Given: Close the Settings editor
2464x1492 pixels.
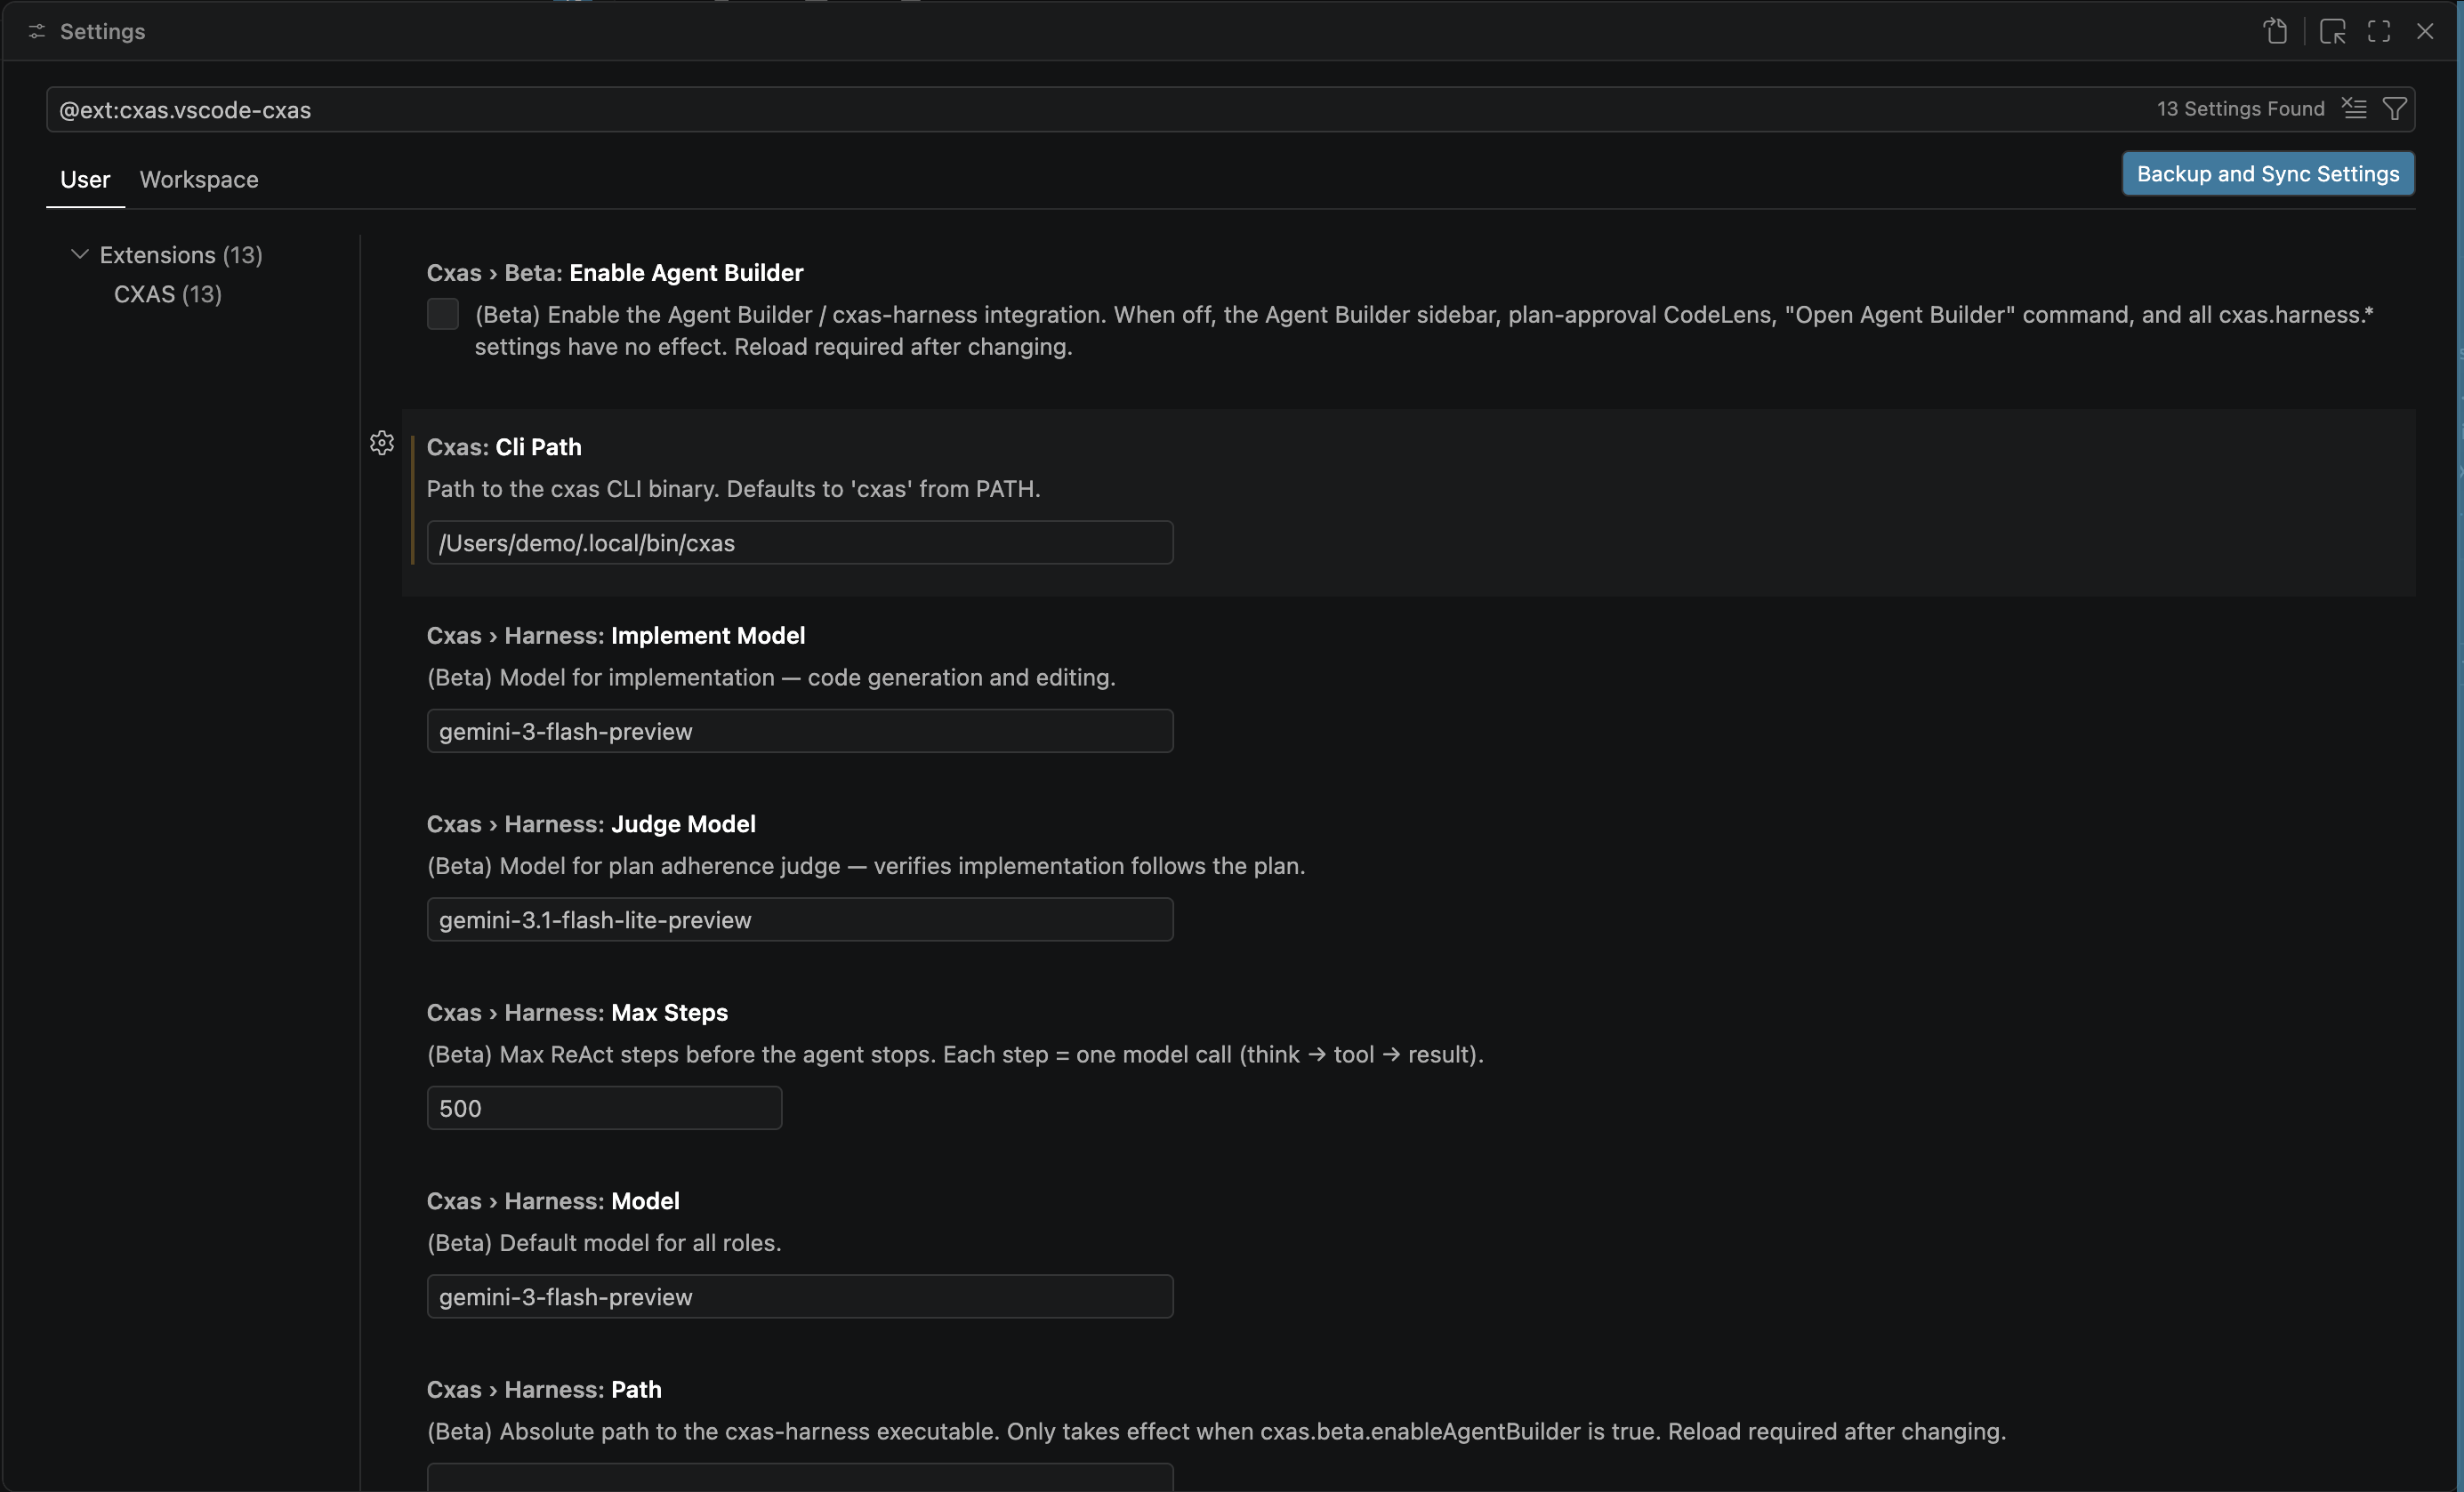Looking at the screenshot, I should tap(2425, 31).
